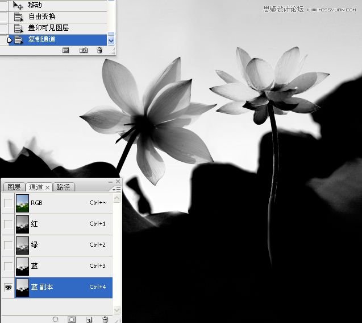Select the 盖印可见图层 action step

click(x=58, y=28)
